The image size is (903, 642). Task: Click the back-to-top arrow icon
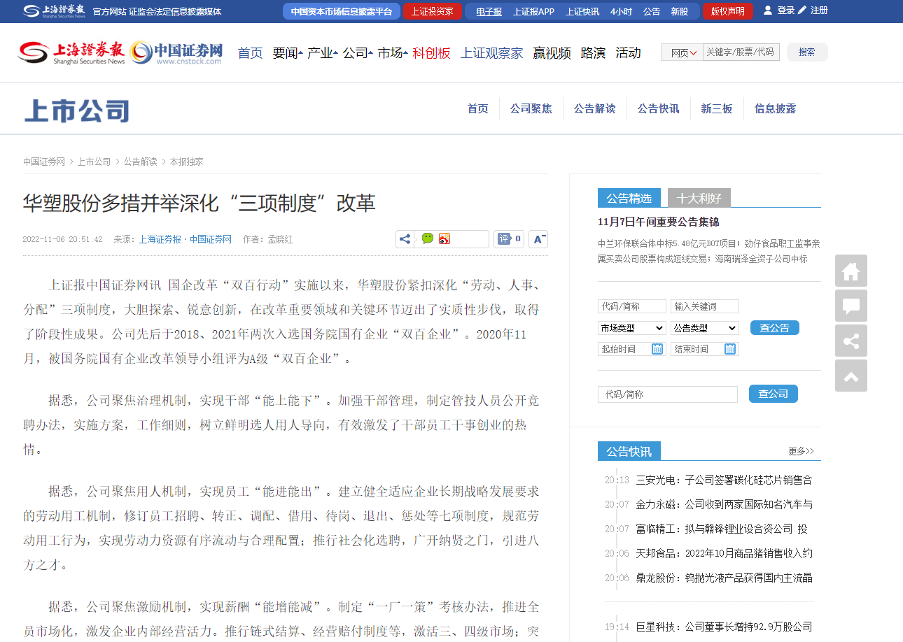click(850, 376)
